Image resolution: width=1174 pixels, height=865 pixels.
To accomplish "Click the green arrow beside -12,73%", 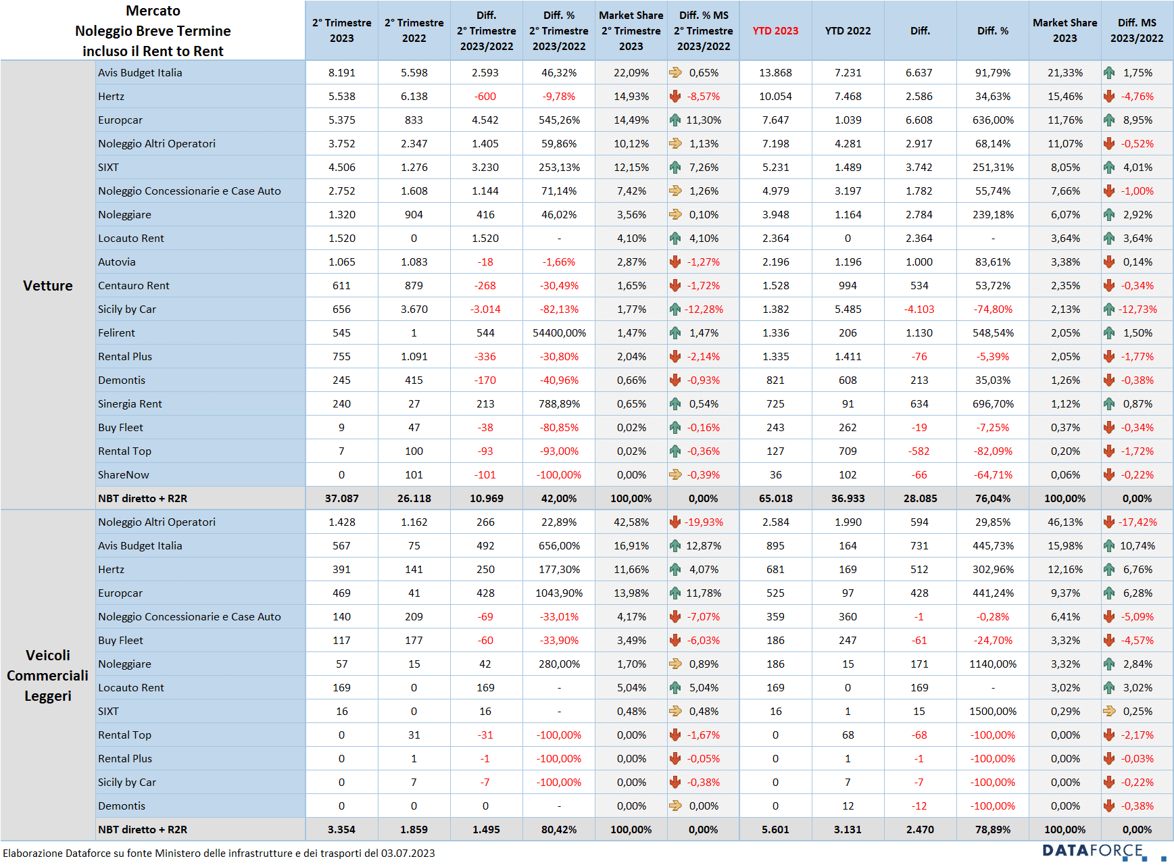I will pos(1109,309).
